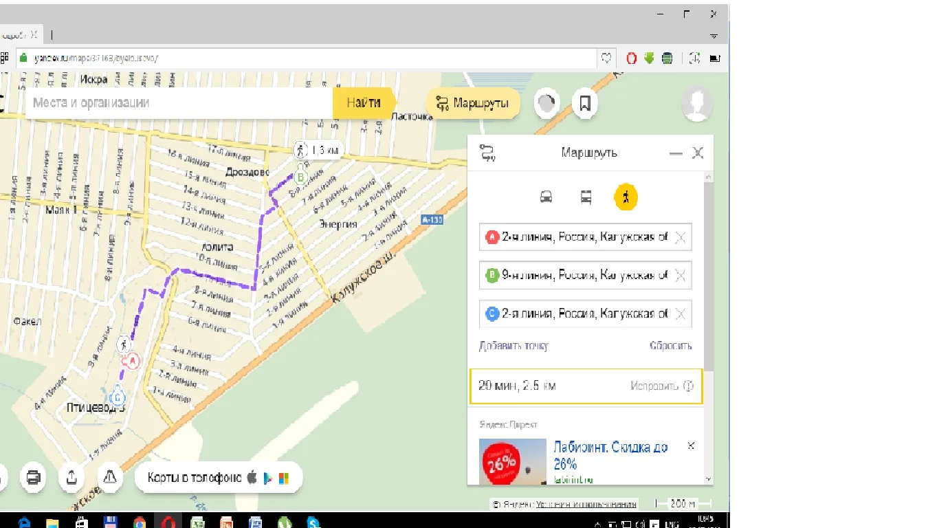Click the routes panel vertical scrollbar

pyautogui.click(x=709, y=275)
